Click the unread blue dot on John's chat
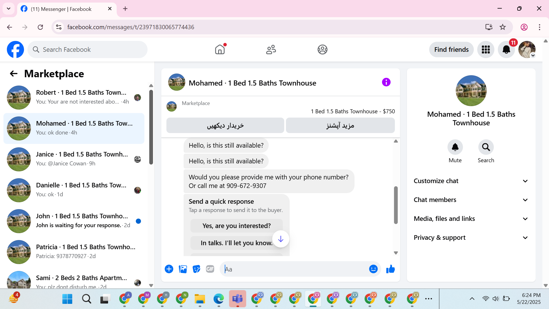549x309 pixels. pos(138,221)
